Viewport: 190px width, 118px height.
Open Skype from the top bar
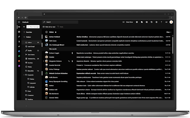tap(142, 22)
